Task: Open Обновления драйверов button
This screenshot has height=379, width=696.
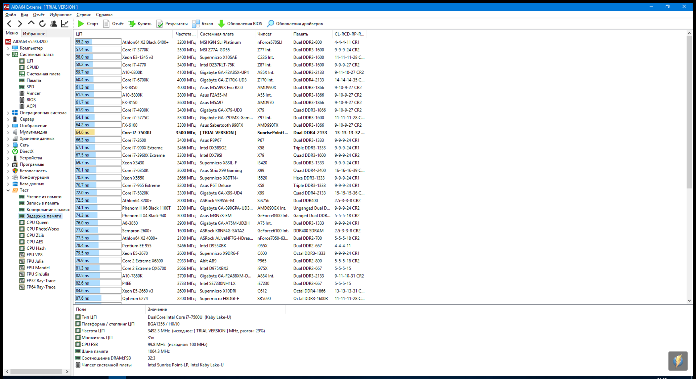Action: pos(295,24)
